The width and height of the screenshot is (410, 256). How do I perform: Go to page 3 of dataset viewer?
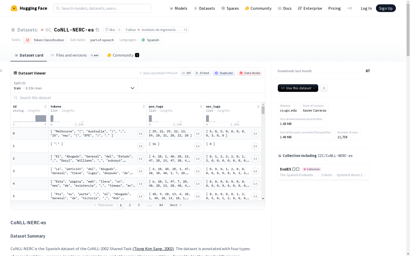(139, 205)
